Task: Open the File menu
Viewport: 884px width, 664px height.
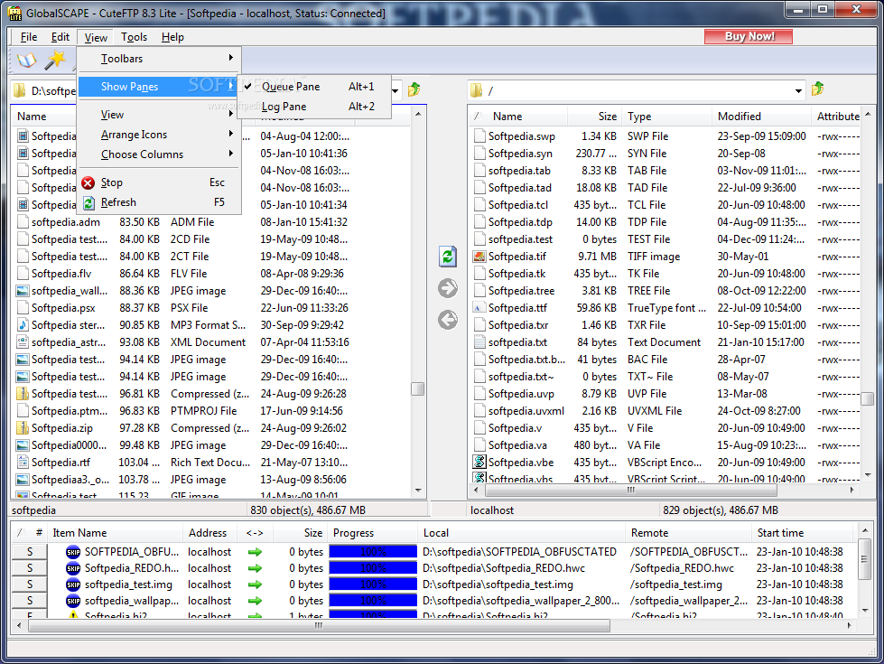Action: pos(29,37)
